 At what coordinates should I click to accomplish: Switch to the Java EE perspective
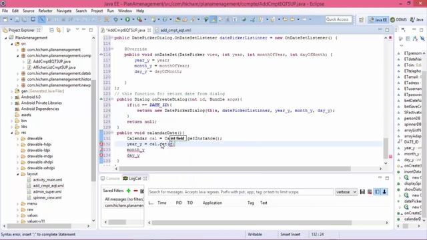[x=378, y=19]
